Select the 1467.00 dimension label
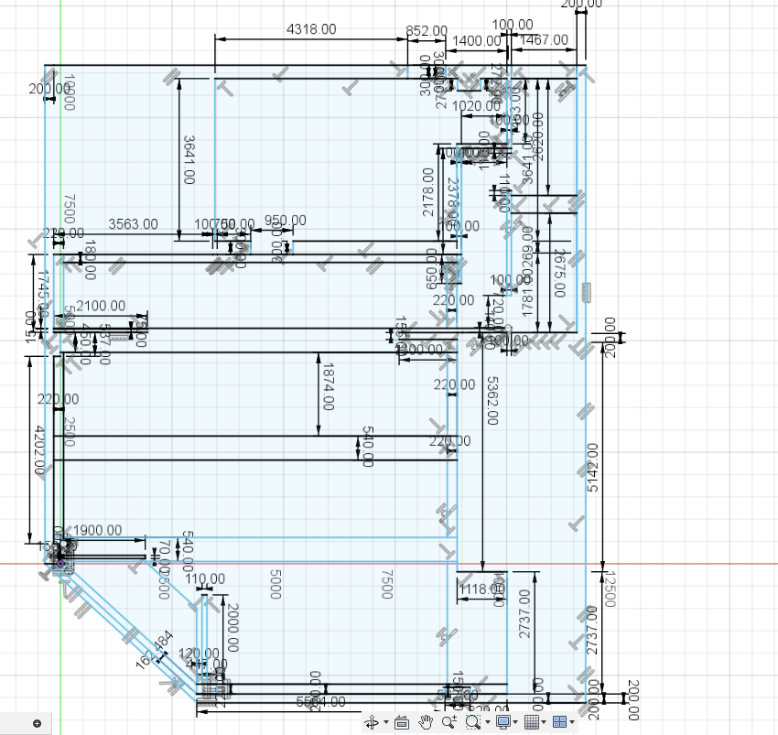Viewport: 778px width, 735px height. (x=544, y=39)
